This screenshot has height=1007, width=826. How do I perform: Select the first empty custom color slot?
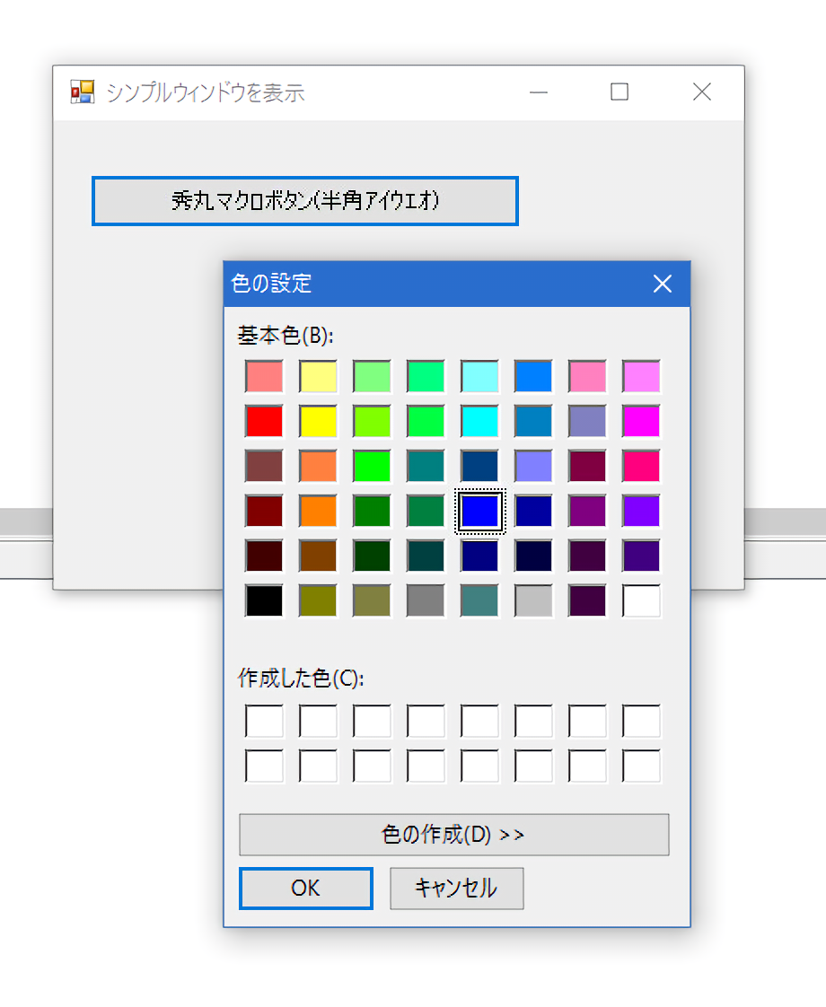[264, 722]
